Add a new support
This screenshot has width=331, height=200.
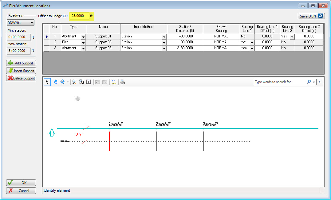click(21, 63)
